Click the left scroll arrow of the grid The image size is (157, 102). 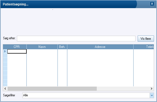5,88
